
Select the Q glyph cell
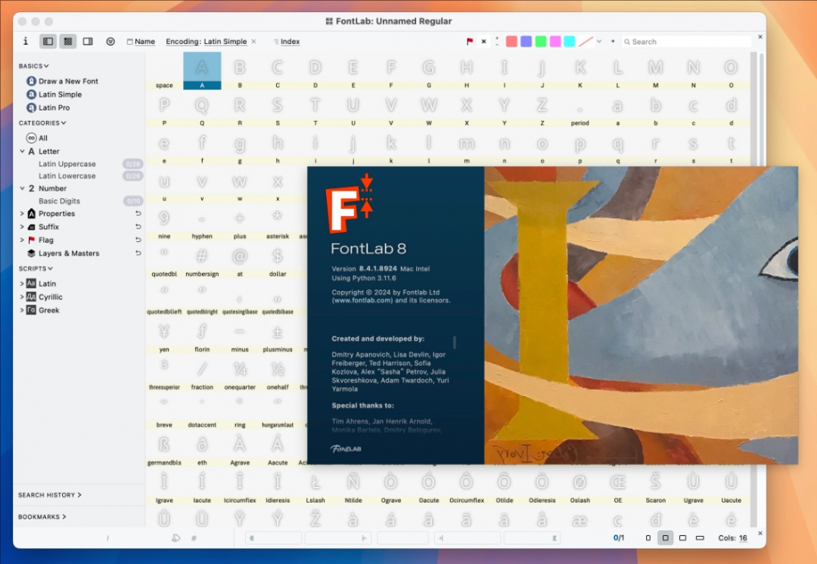tap(202, 109)
